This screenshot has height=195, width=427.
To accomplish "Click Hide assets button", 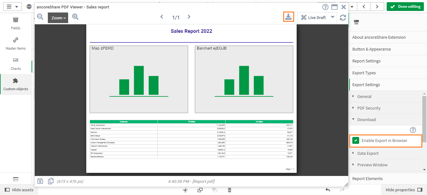I will click(19, 190).
